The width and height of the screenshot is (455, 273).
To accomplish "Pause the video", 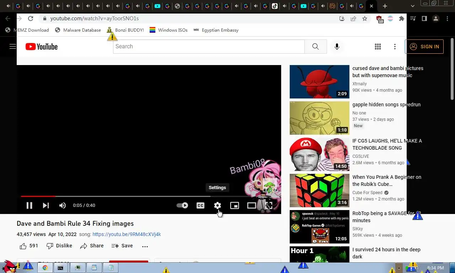I will [x=30, y=205].
